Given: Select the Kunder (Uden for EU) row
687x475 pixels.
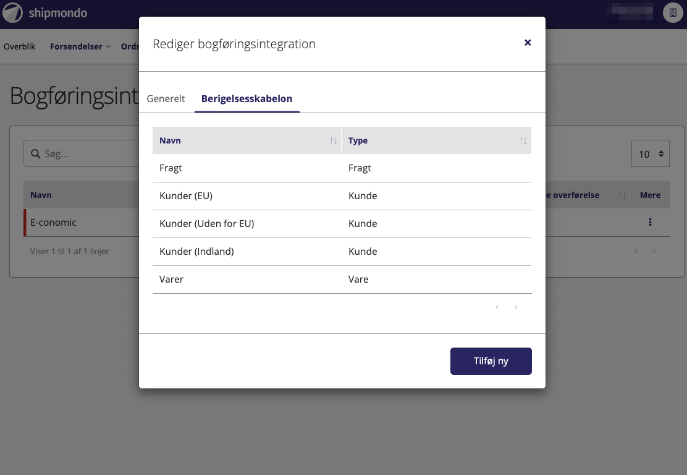Looking at the screenshot, I should coord(207,224).
